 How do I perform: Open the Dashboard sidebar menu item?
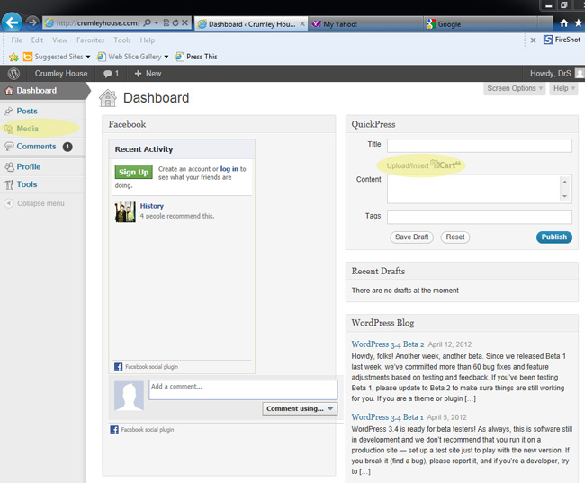(x=42, y=91)
